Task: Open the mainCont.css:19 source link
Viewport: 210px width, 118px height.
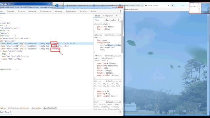Action: pos(113,35)
